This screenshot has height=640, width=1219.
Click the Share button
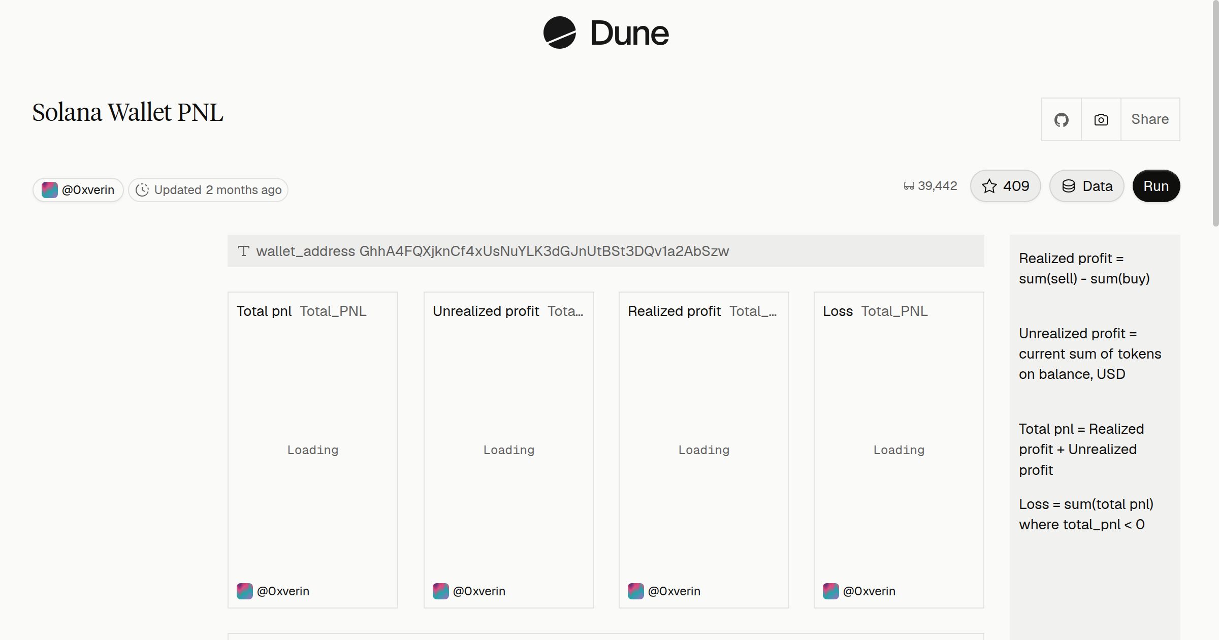[x=1150, y=119]
